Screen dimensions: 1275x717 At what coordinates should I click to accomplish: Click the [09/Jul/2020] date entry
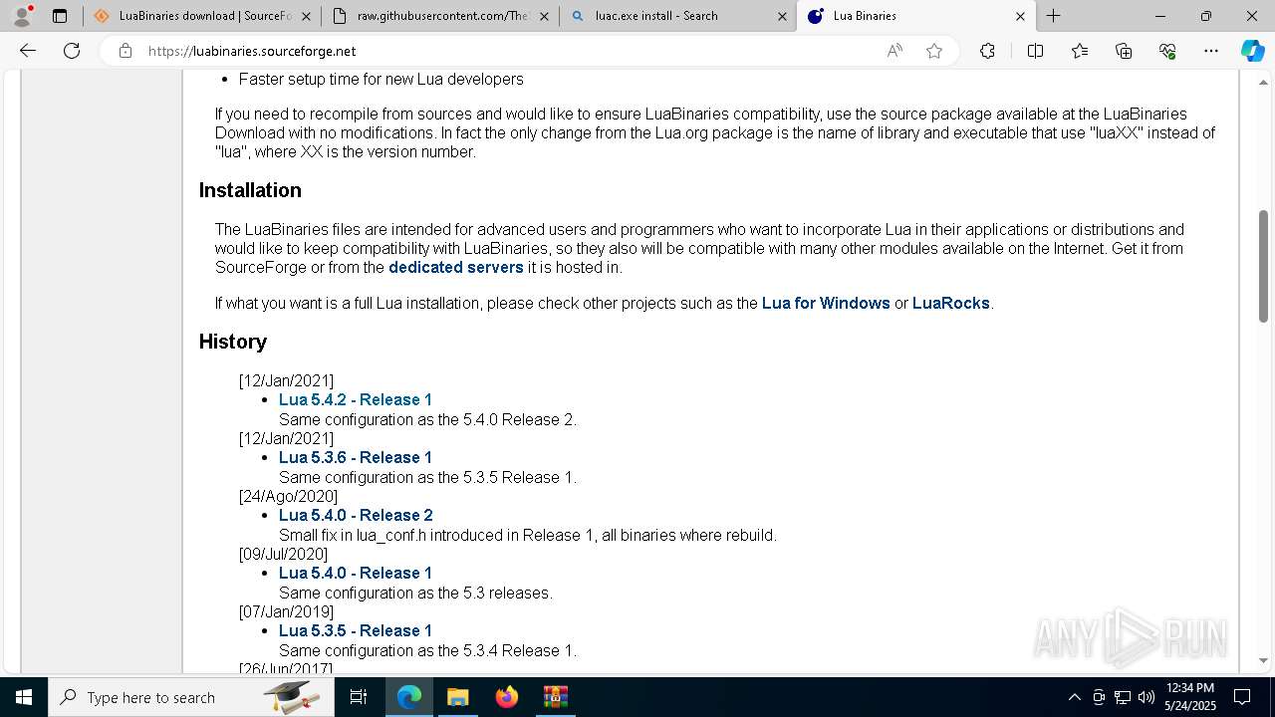tap(283, 554)
